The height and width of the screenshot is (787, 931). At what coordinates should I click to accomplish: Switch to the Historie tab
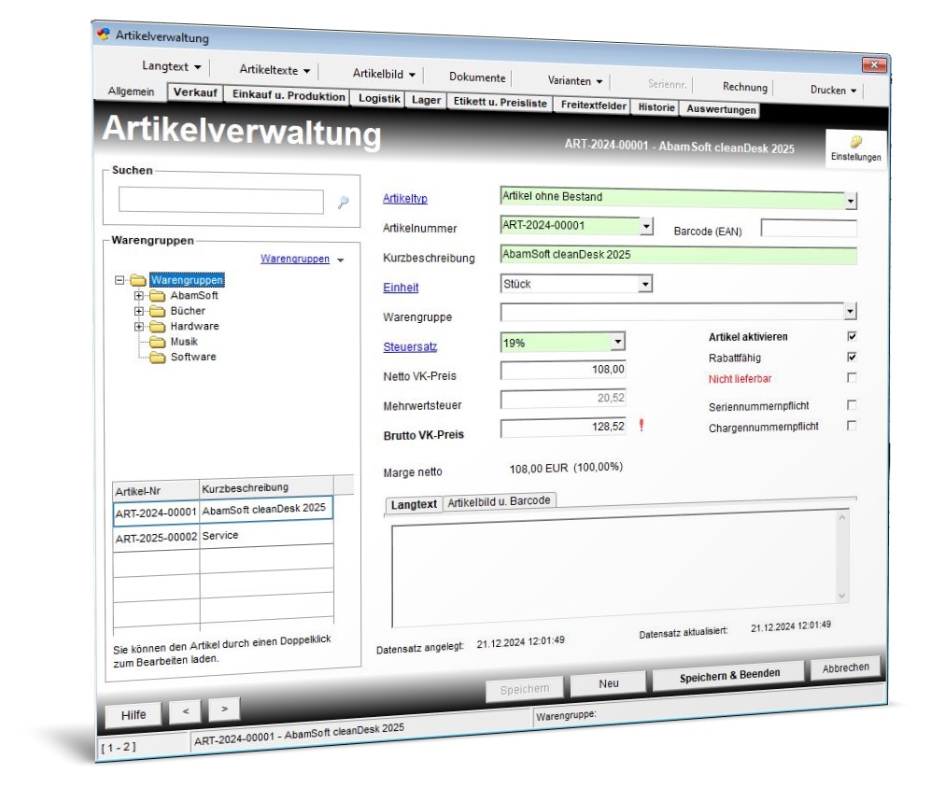656,107
